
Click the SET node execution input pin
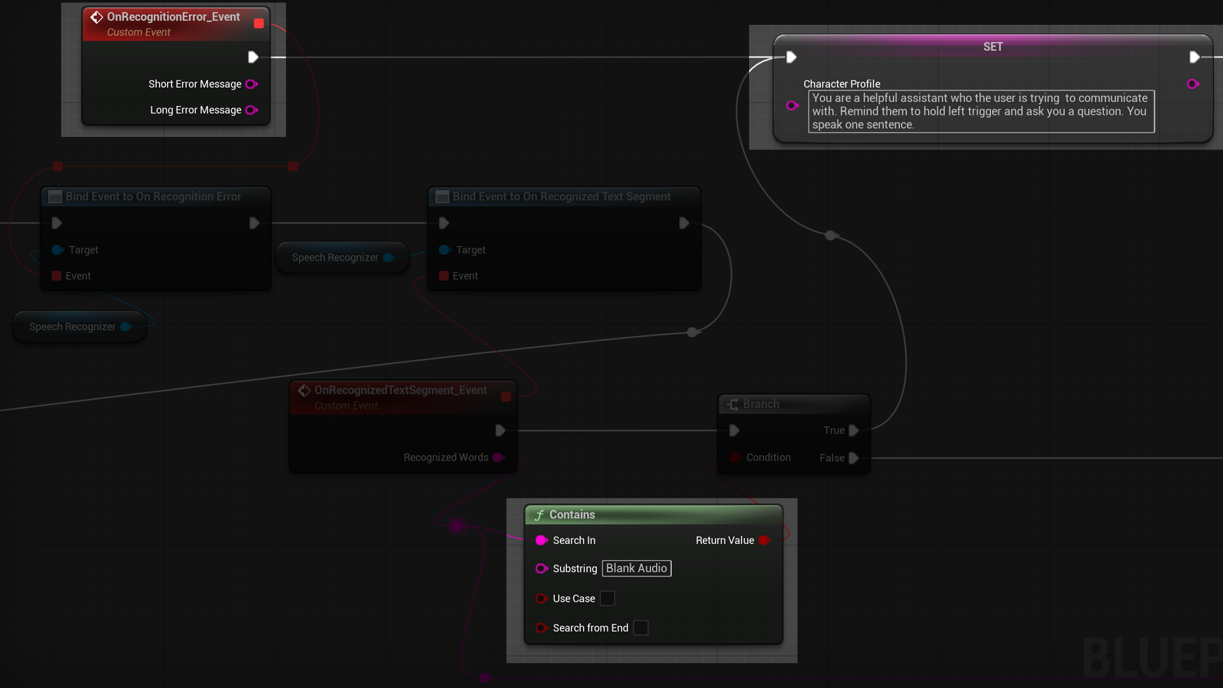[791, 57]
